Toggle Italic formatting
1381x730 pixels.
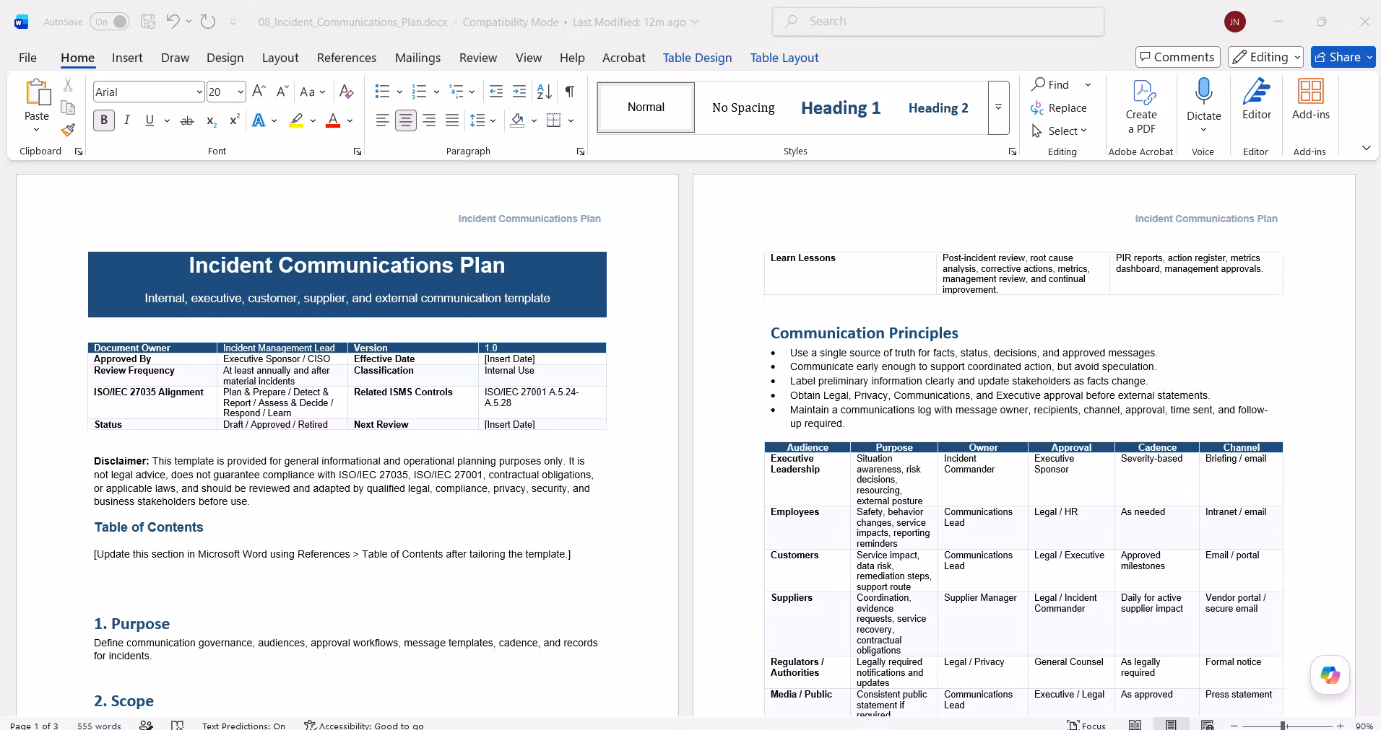pos(127,120)
